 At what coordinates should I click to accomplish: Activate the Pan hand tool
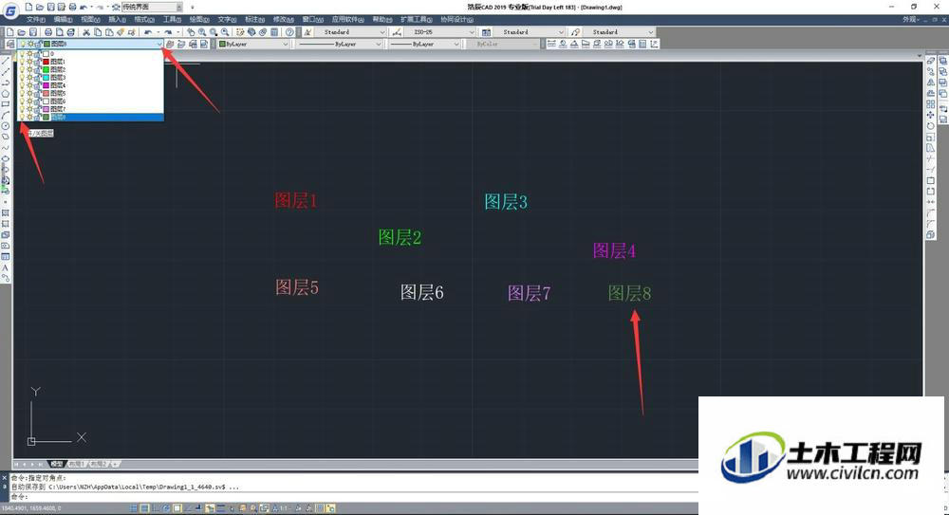coord(191,32)
